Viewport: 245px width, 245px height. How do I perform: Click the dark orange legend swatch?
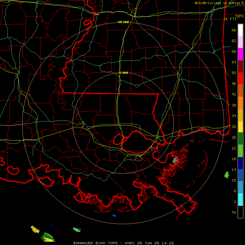(x=240, y=91)
